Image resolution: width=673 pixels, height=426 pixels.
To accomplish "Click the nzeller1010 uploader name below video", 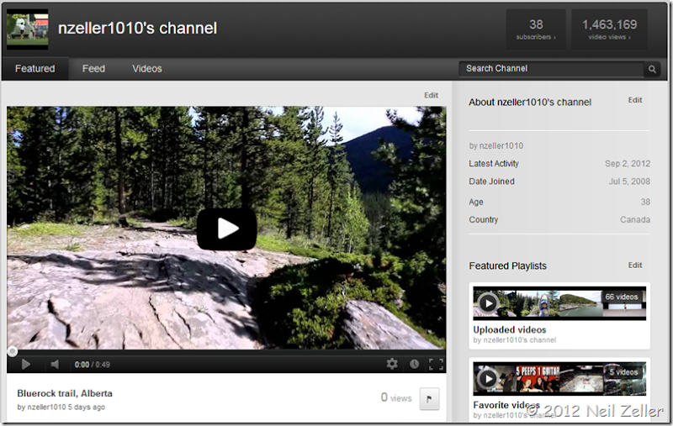I will pos(46,408).
